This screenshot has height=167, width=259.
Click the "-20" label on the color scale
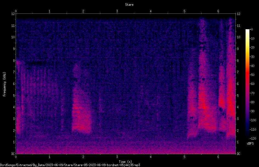252,48
